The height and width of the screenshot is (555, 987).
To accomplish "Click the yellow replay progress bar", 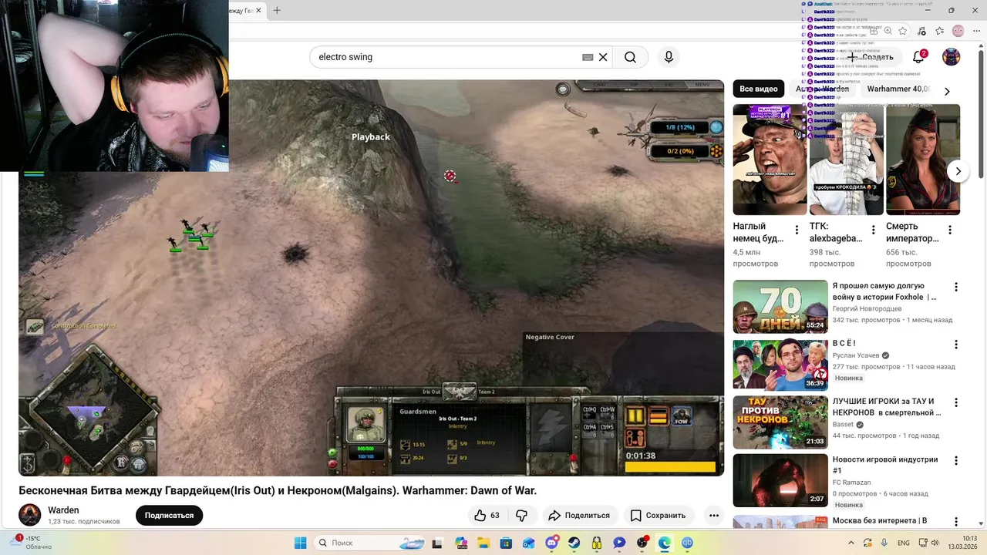I will pos(670,466).
